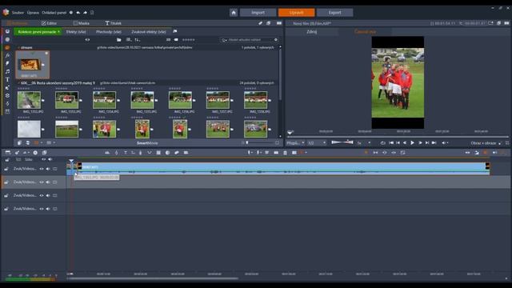Click the preview scrubber bar

pyautogui.click(x=398, y=137)
